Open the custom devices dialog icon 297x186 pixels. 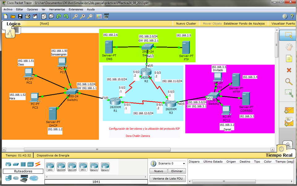106,16
